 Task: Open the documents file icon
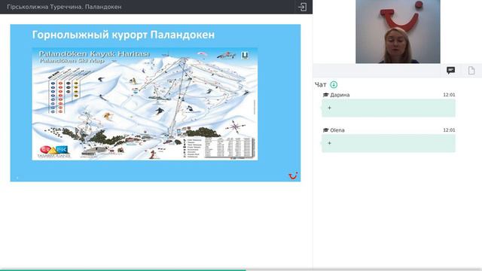(471, 71)
